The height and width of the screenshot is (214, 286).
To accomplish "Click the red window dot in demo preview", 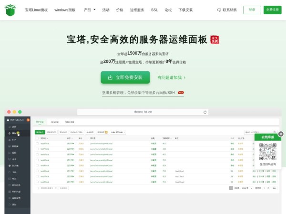I will point(8,112).
